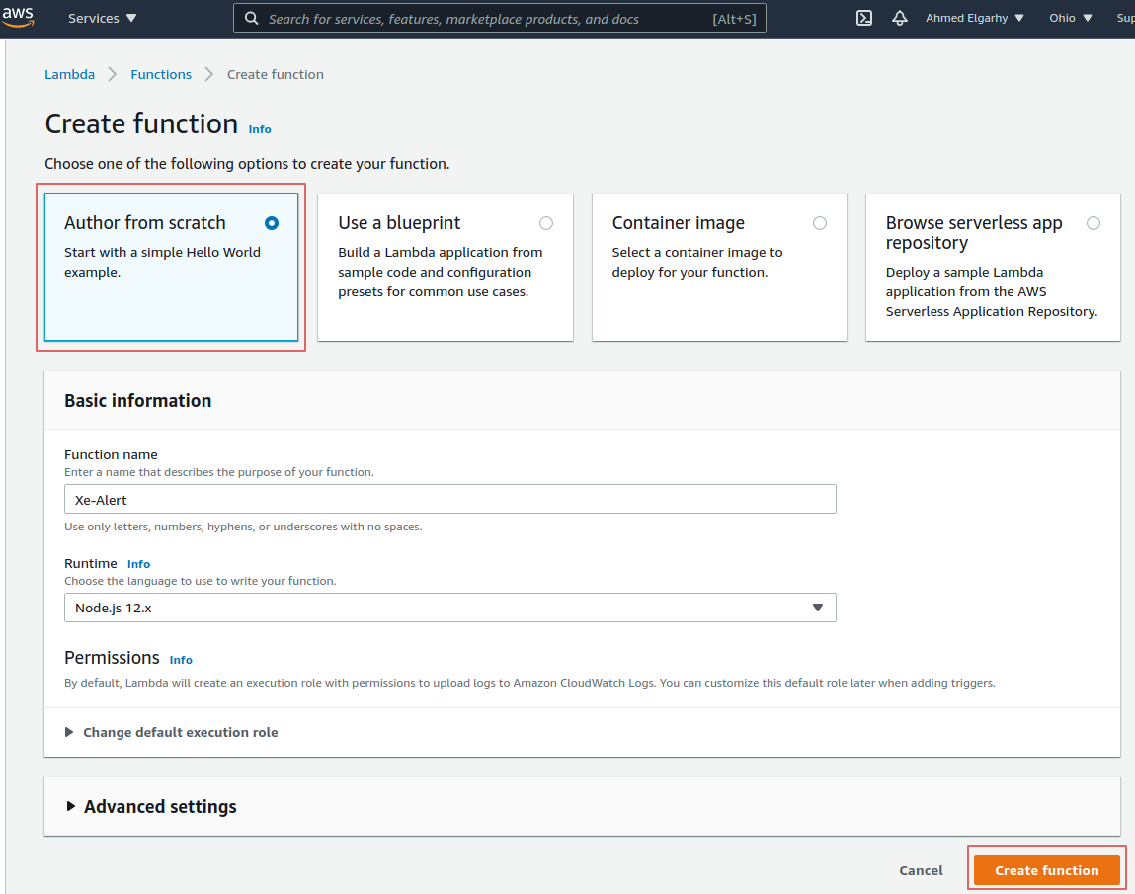Click the Basic information heading
The height and width of the screenshot is (894, 1135).
[138, 401]
